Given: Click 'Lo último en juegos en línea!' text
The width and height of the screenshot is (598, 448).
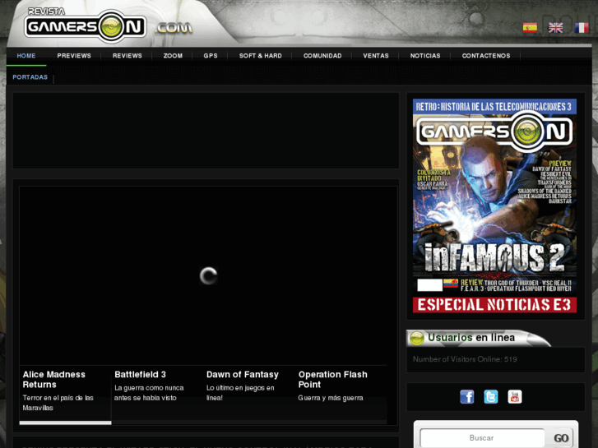Looking at the screenshot, I should [x=240, y=393].
